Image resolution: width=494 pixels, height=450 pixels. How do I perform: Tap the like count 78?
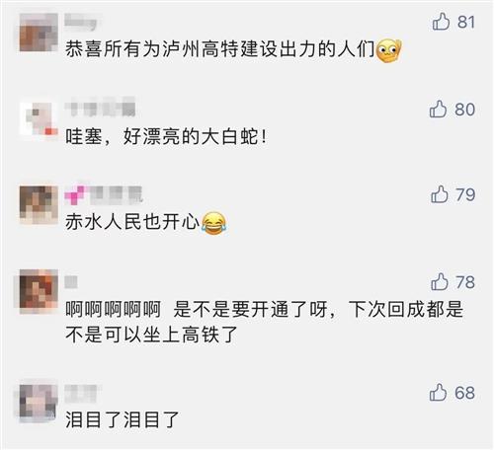tap(465, 282)
